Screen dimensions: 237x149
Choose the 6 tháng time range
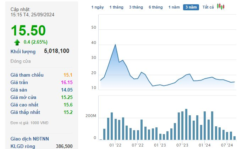pos(155,7)
